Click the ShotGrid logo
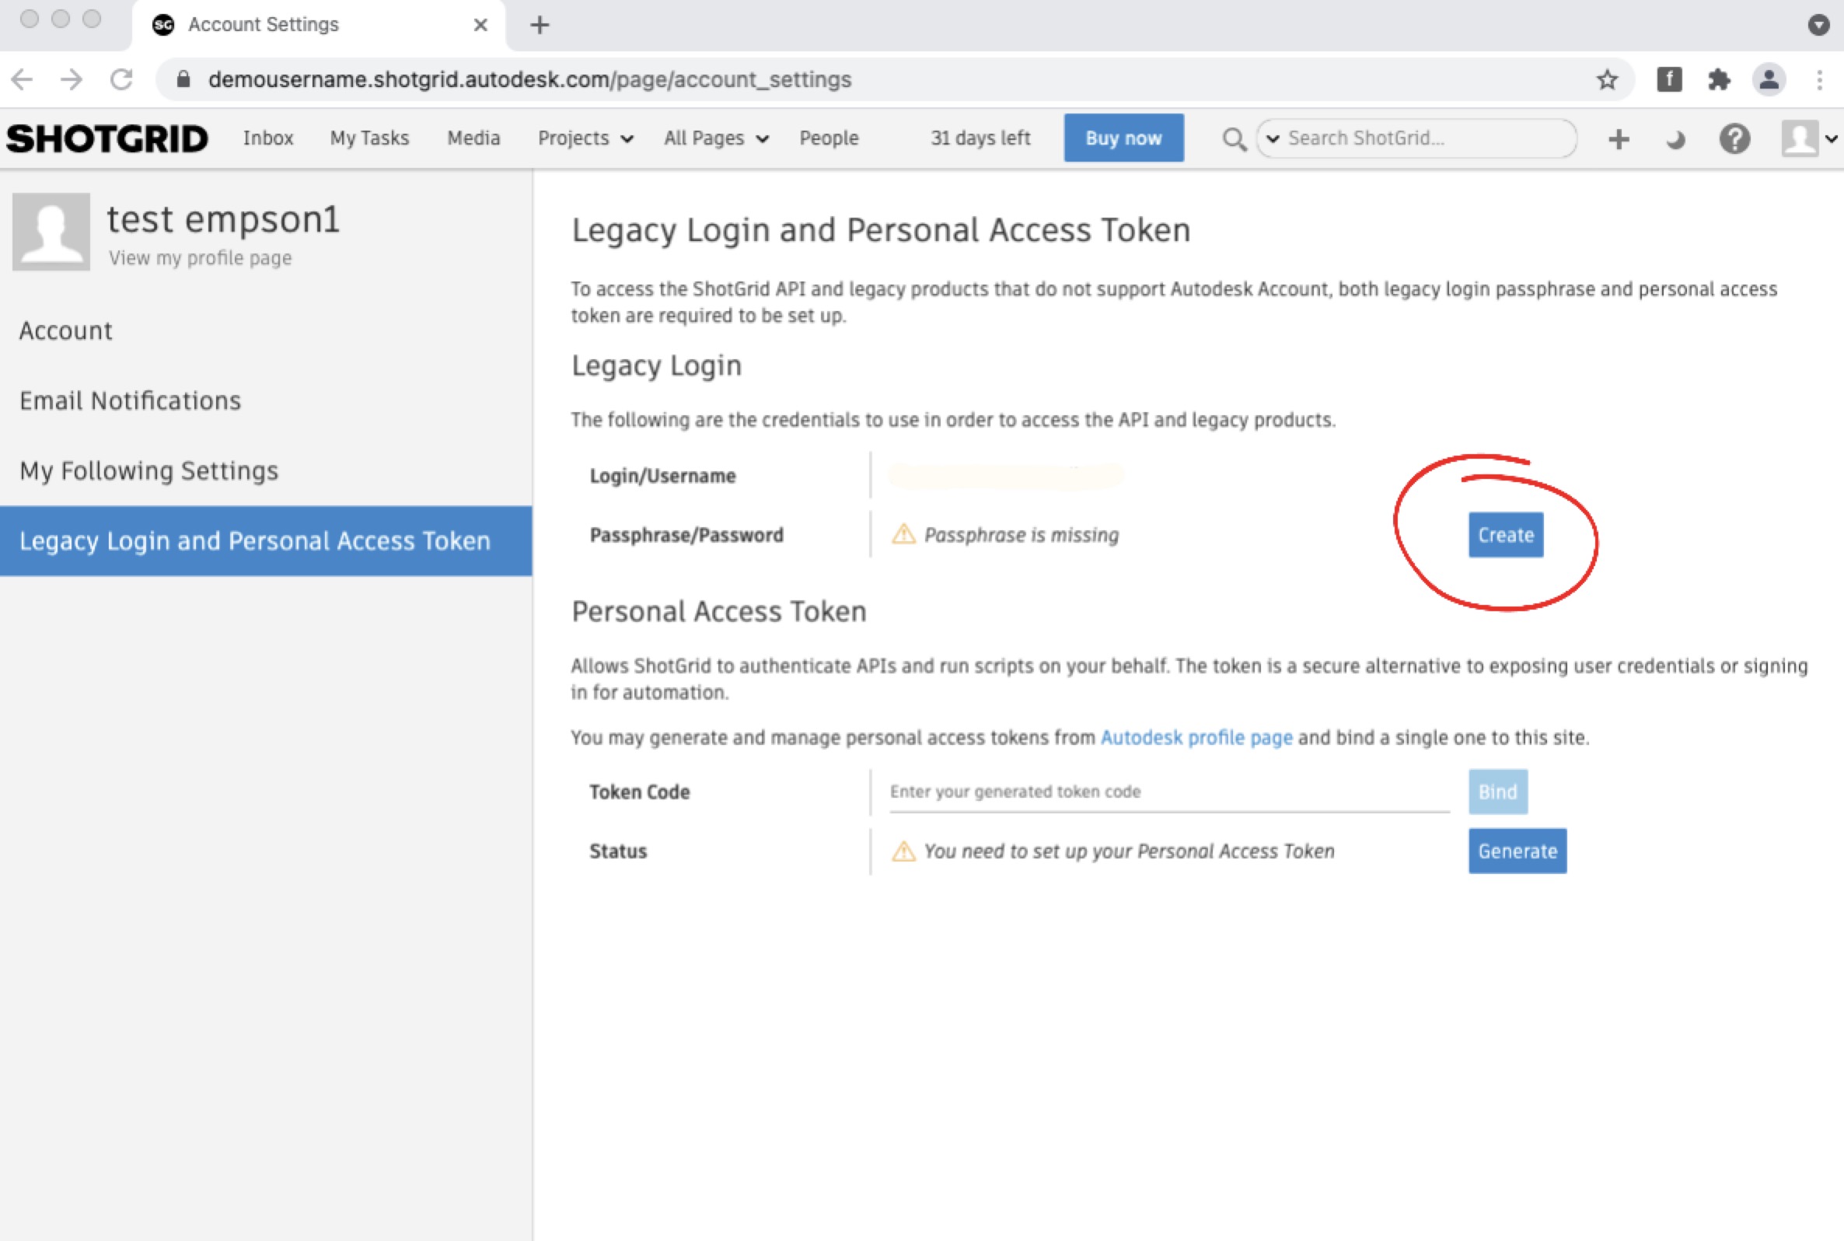Image resolution: width=1844 pixels, height=1241 pixels. tap(107, 138)
